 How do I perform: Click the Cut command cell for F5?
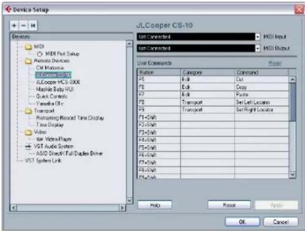pyautogui.click(x=261, y=79)
